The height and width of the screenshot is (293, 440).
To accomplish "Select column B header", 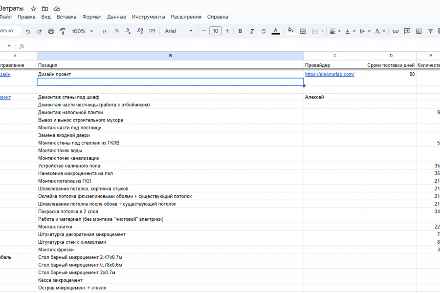I will [170, 56].
